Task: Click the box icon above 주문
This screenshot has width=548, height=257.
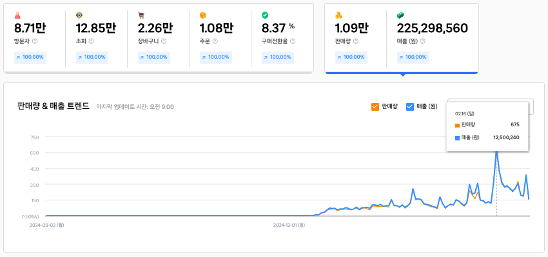Action: point(203,15)
